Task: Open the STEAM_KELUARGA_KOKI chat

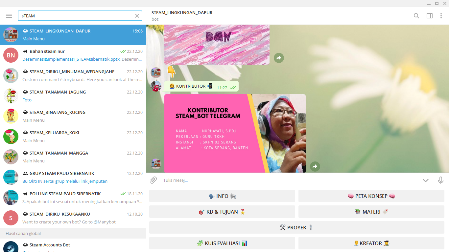Action: coord(73,136)
